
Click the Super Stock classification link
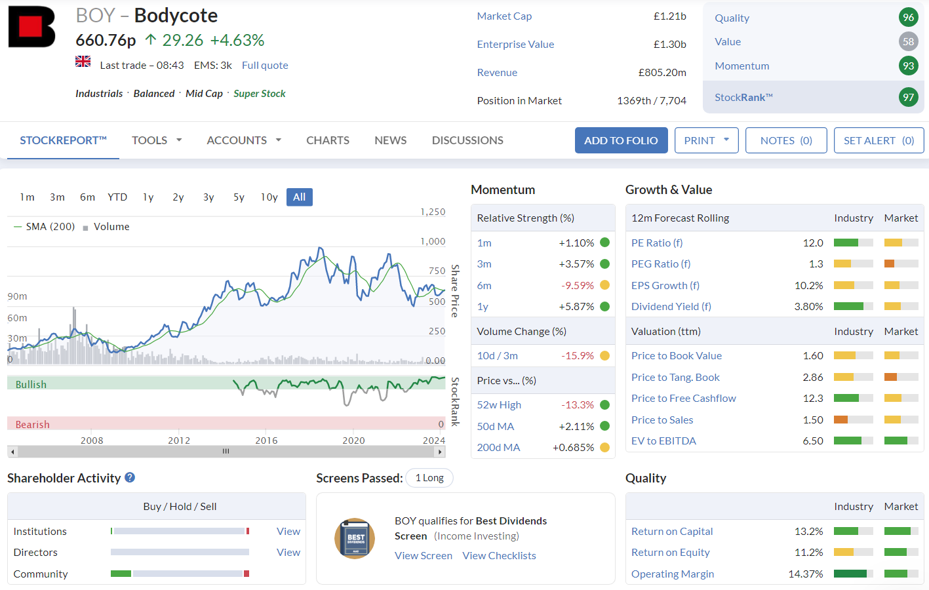[x=260, y=94]
